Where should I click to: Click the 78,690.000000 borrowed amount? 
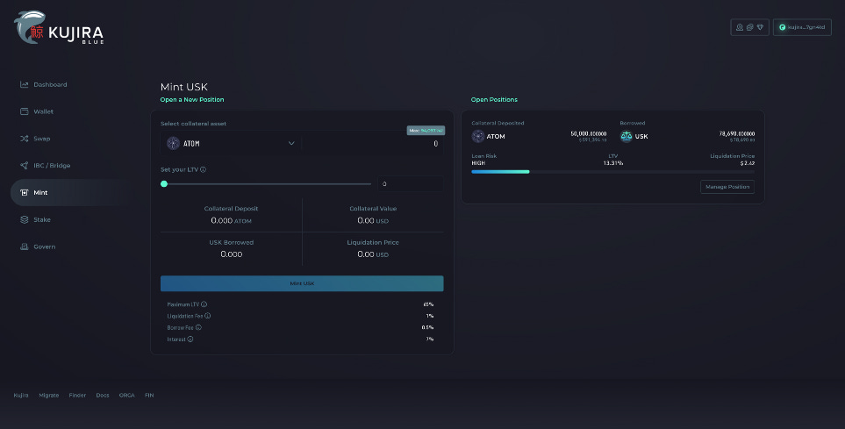coord(737,133)
